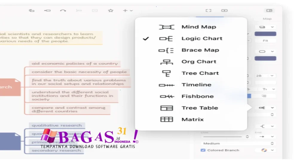Switch to the Map tab
This screenshot has height=160, width=306.
(267, 19)
